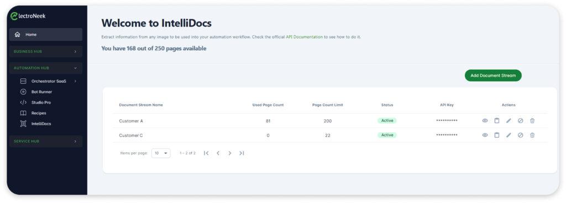Image resolution: width=566 pixels, height=203 pixels.
Task: Jump to the first page of results
Action: pyautogui.click(x=206, y=153)
